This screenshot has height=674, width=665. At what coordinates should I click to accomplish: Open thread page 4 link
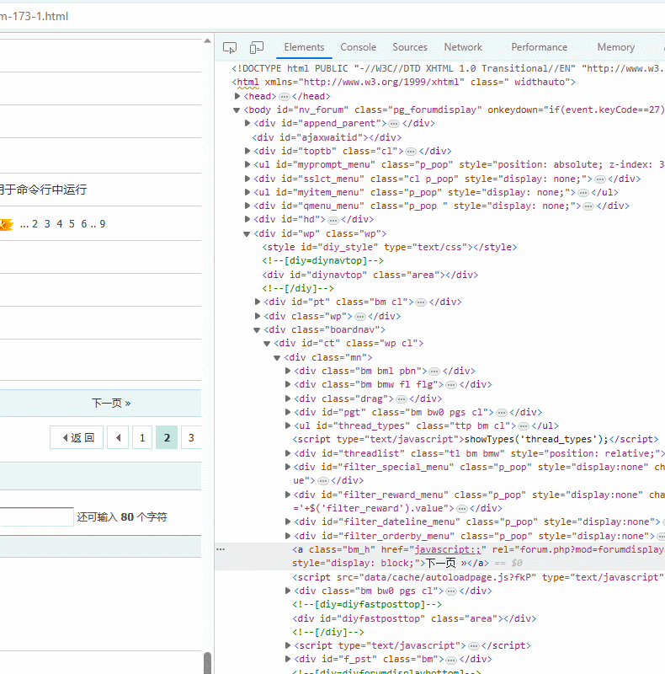pyautogui.click(x=60, y=224)
